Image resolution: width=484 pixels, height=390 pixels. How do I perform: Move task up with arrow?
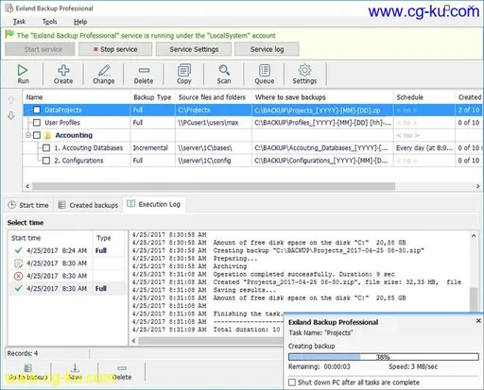coord(11,100)
